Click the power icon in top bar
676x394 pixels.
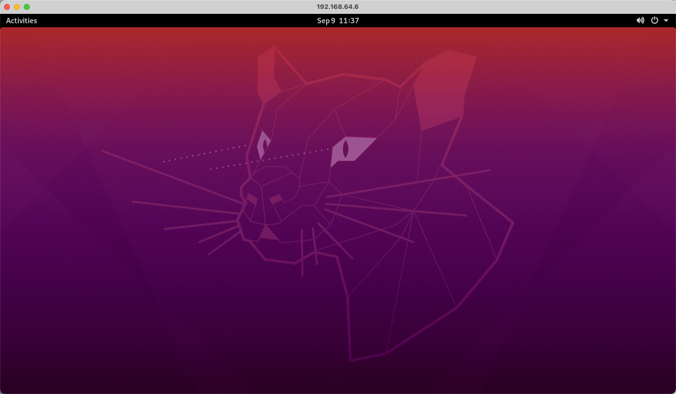click(x=654, y=20)
